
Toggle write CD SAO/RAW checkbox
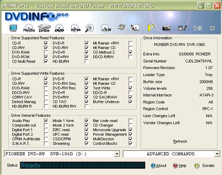(130, 97)
